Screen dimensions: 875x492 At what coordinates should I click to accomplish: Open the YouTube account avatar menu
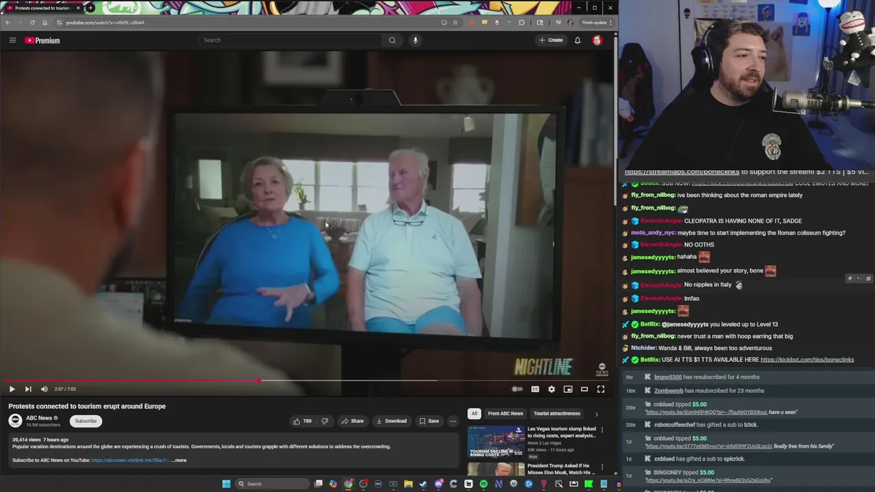(597, 40)
